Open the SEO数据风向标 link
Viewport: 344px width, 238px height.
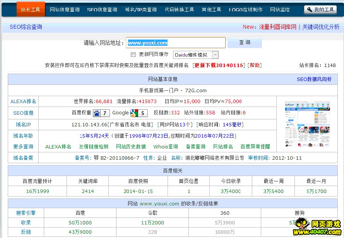tap(314, 79)
